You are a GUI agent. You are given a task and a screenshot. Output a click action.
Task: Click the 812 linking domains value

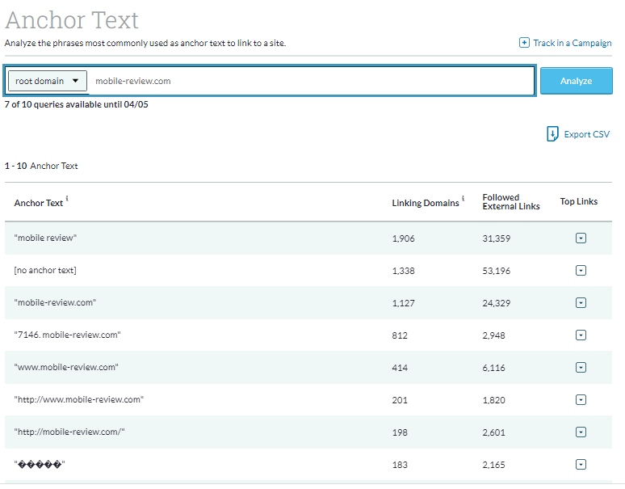(x=400, y=335)
